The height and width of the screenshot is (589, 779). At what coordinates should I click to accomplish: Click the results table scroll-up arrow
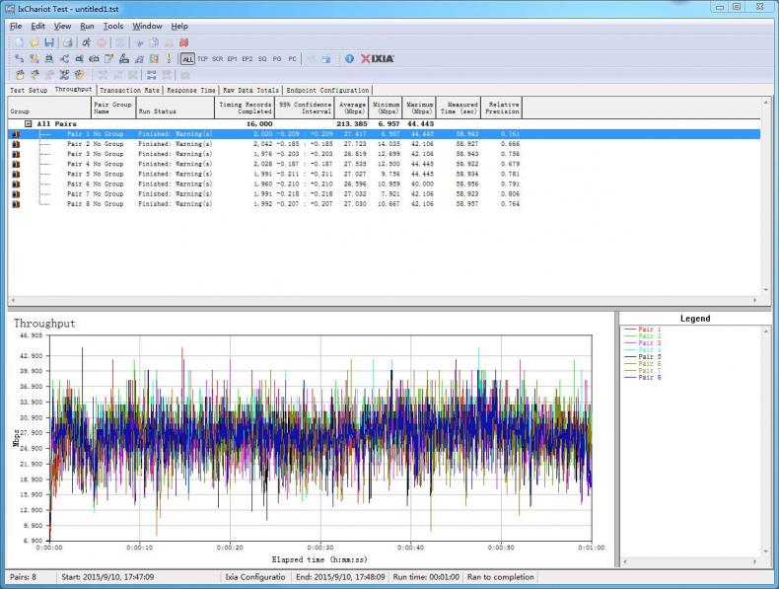765,103
